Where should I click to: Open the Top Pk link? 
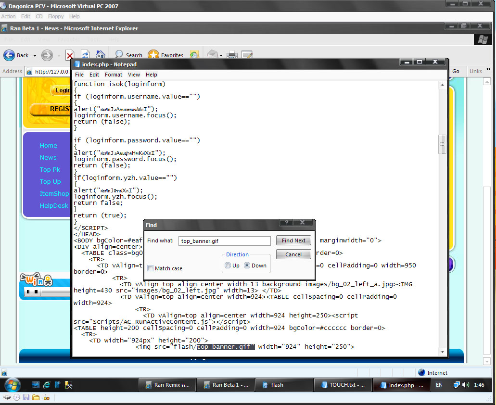(50, 169)
